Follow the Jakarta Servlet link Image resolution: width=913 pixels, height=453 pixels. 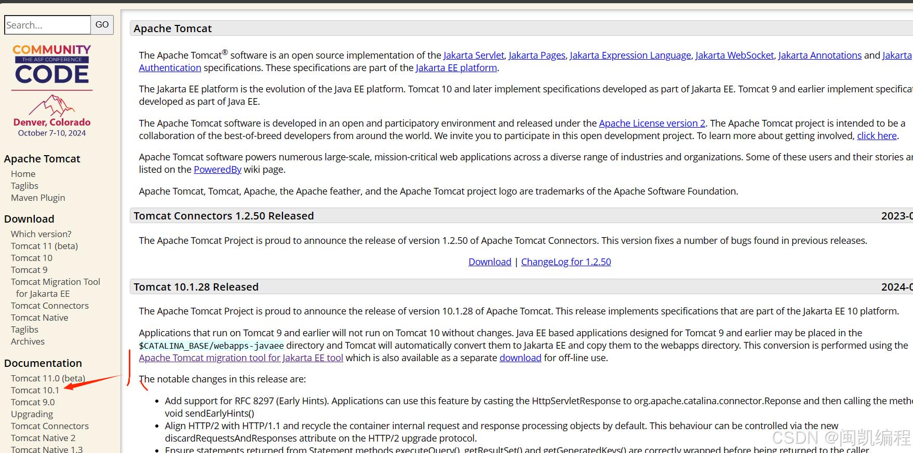tap(474, 56)
